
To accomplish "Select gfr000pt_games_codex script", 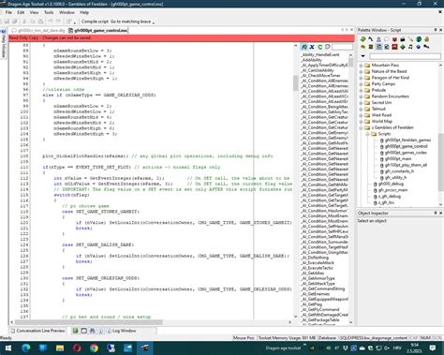I will point(406,153).
